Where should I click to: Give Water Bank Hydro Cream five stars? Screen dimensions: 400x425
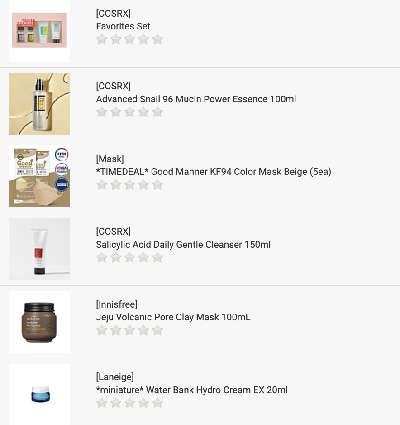pyautogui.click(x=157, y=403)
